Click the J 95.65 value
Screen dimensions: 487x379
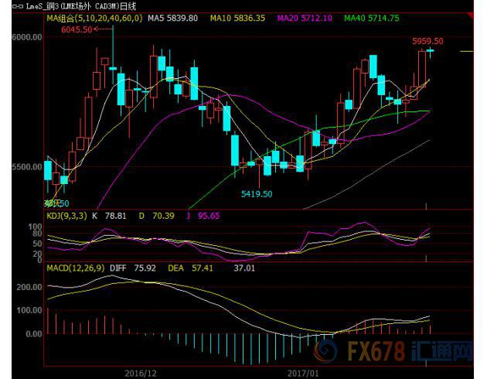[203, 216]
